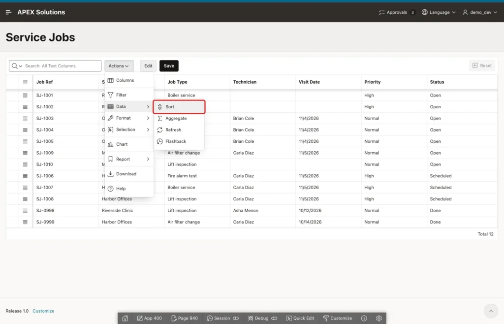Select the Riverside Clinic cell
Screen dimensions: 504x324
coord(131,211)
